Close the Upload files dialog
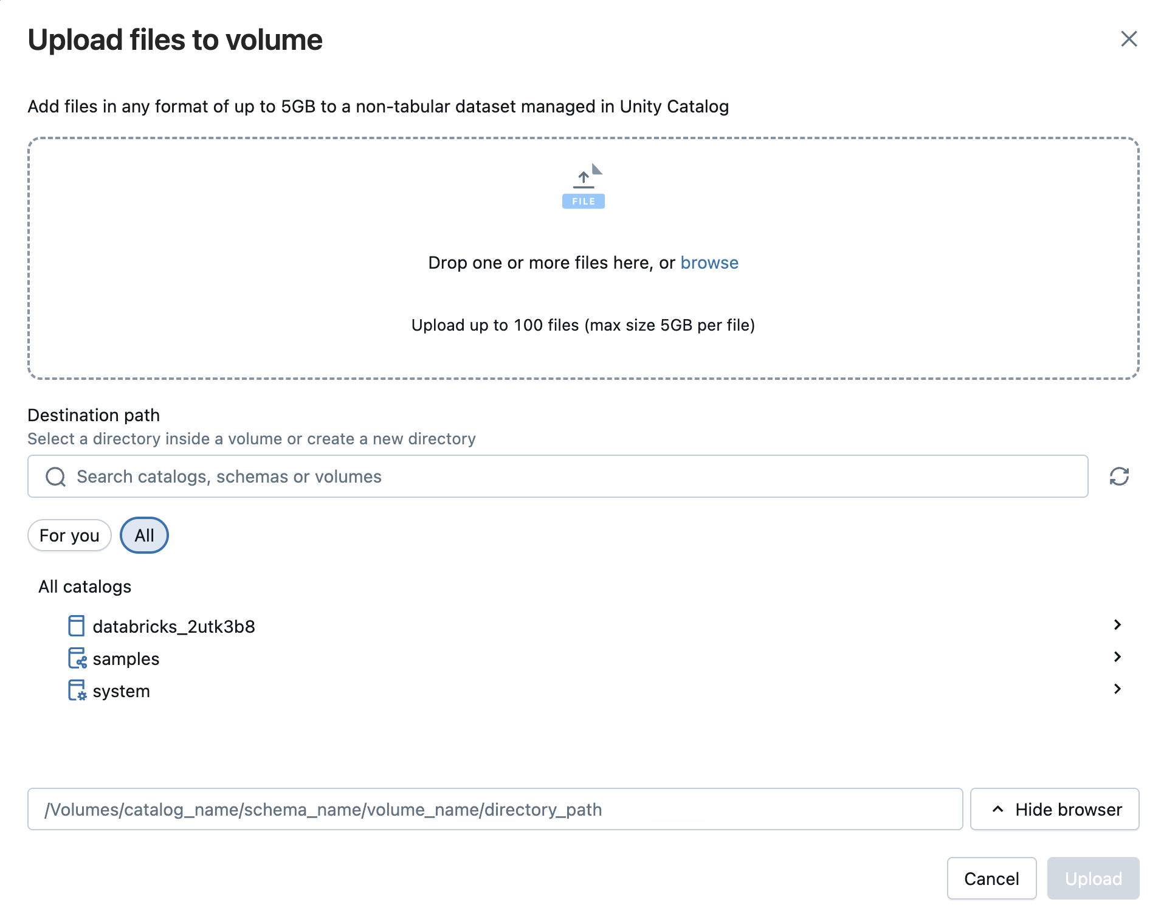This screenshot has height=919, width=1161. point(1129,39)
